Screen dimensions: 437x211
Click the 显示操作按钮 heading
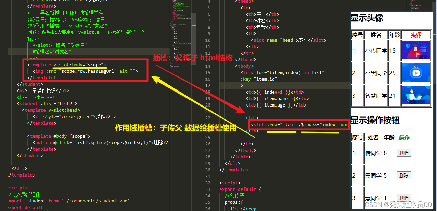[375, 120]
